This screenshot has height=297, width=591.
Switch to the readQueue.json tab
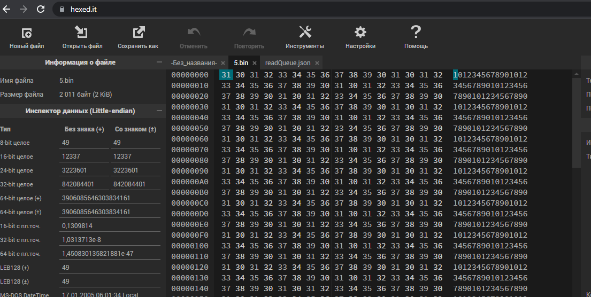point(288,63)
